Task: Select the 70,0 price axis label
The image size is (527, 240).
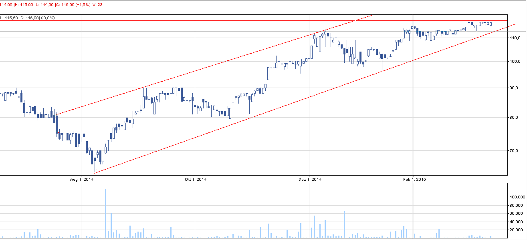Action: point(514,151)
